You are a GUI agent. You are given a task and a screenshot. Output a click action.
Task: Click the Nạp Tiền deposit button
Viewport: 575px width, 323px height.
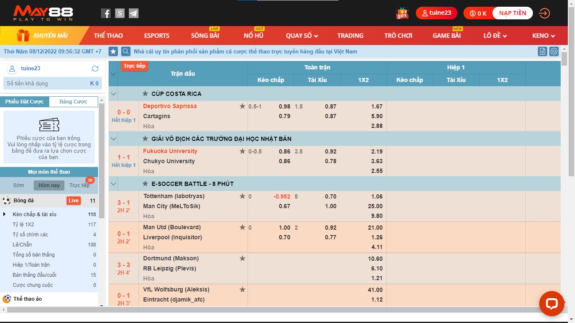click(512, 13)
